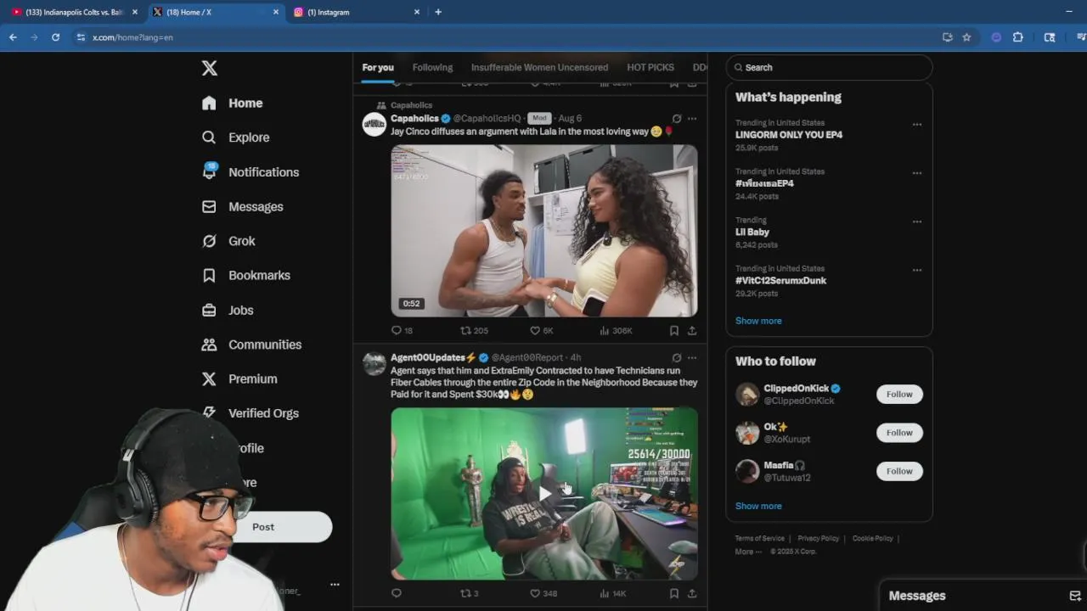Switch to the For you tab

pos(378,67)
